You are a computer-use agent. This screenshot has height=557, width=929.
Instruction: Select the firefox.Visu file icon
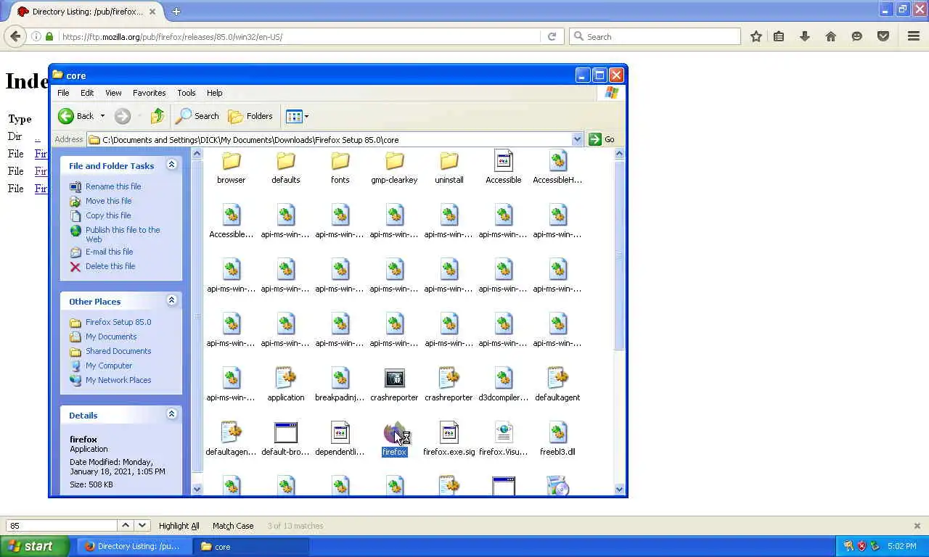(x=503, y=432)
